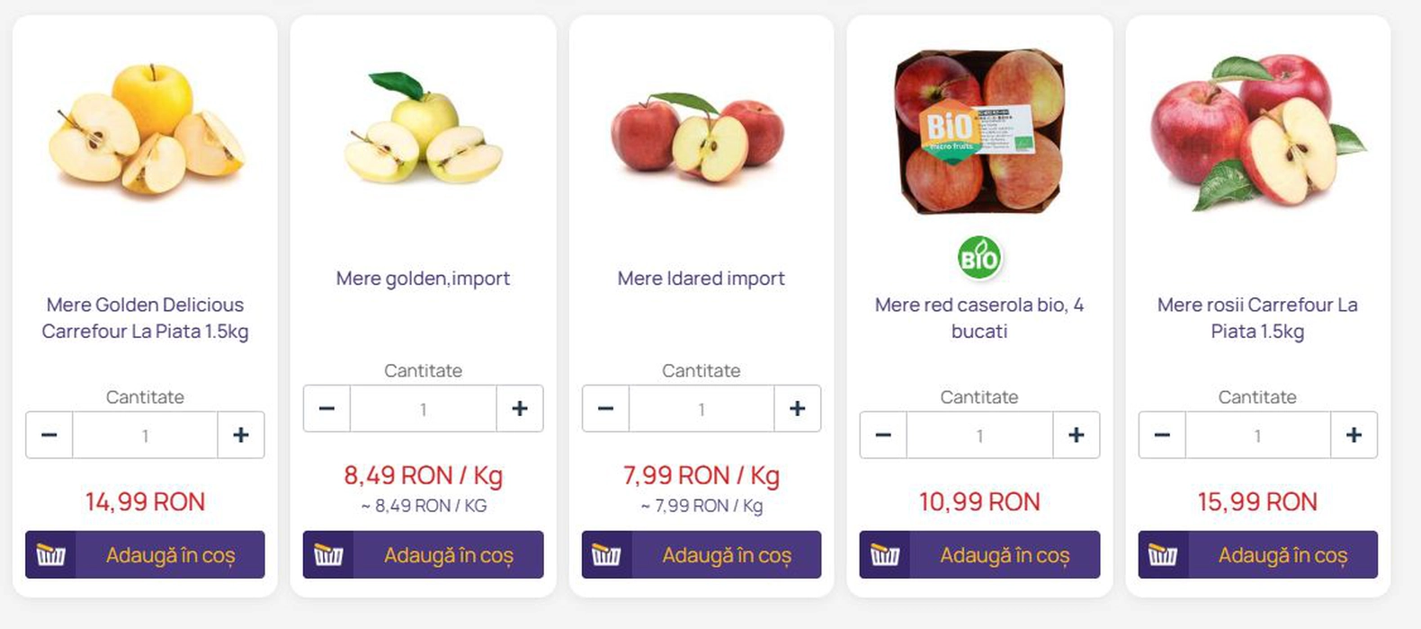
Task: Open Mere Idared apple product photo
Action: coord(698,137)
